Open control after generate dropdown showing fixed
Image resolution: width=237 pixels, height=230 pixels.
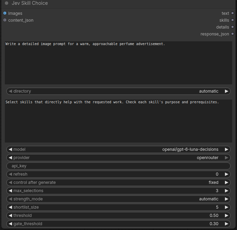click(x=118, y=182)
